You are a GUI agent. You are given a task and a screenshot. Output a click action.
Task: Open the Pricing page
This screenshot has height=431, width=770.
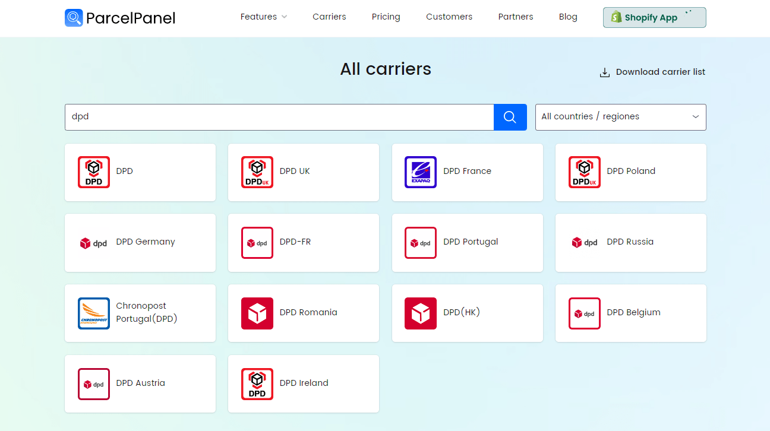[x=386, y=17]
